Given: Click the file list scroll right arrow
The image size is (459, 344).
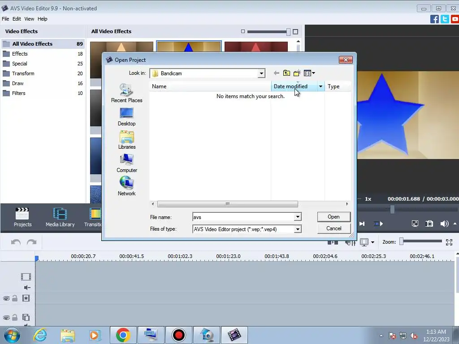Looking at the screenshot, I should pos(347,204).
